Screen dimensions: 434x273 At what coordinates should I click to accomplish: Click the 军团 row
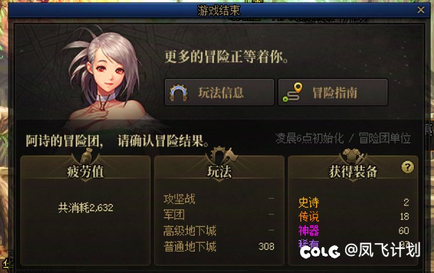[219, 215]
